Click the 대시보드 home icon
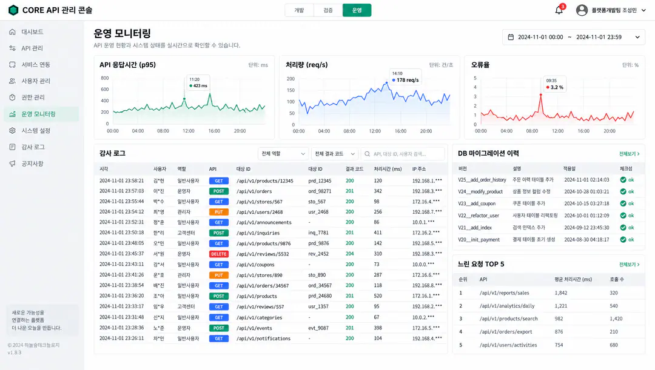Screen dimensions: 655x370 [x=13, y=31]
